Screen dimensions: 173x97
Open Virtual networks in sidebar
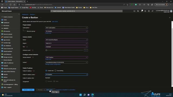point(8,60)
